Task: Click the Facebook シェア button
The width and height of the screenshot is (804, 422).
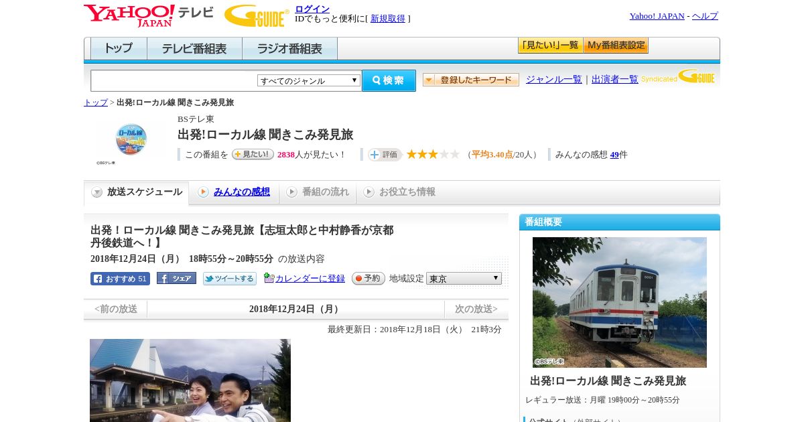Action: (x=176, y=278)
